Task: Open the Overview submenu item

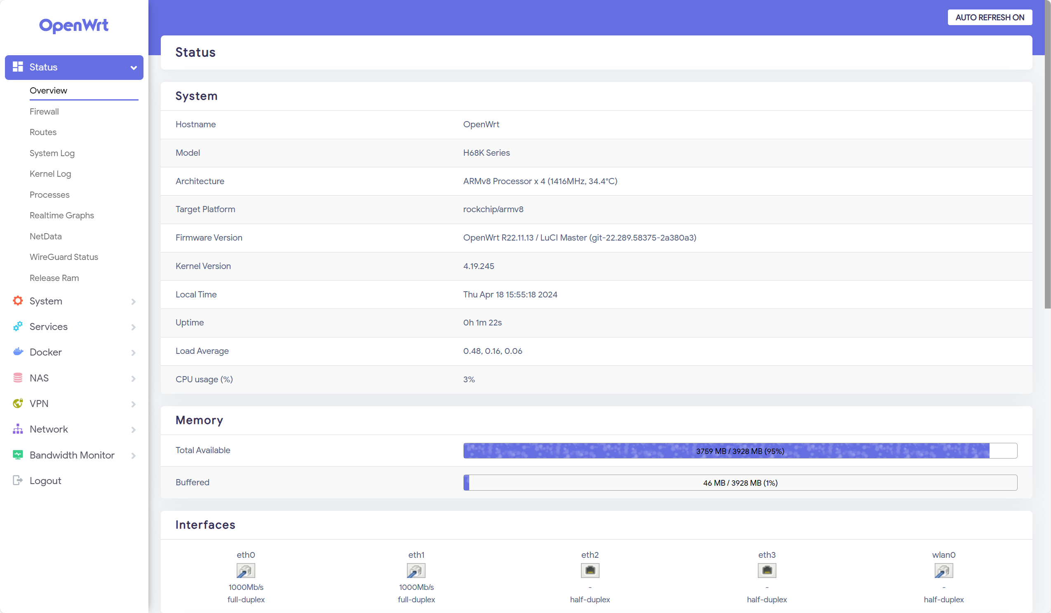Action: [x=48, y=91]
